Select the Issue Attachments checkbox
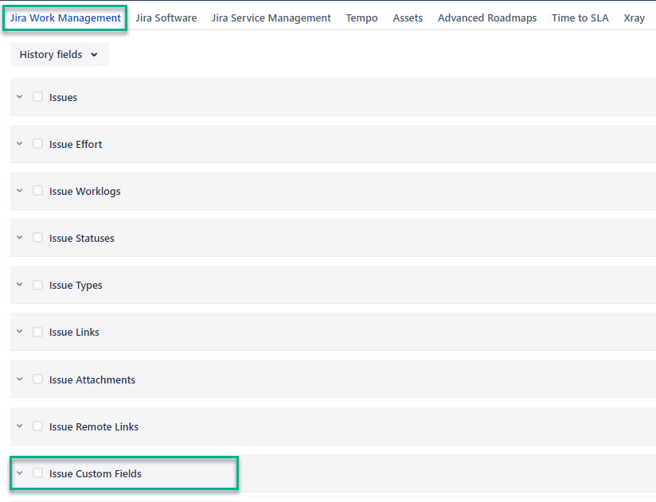Image resolution: width=656 pixels, height=502 pixels. (x=37, y=379)
